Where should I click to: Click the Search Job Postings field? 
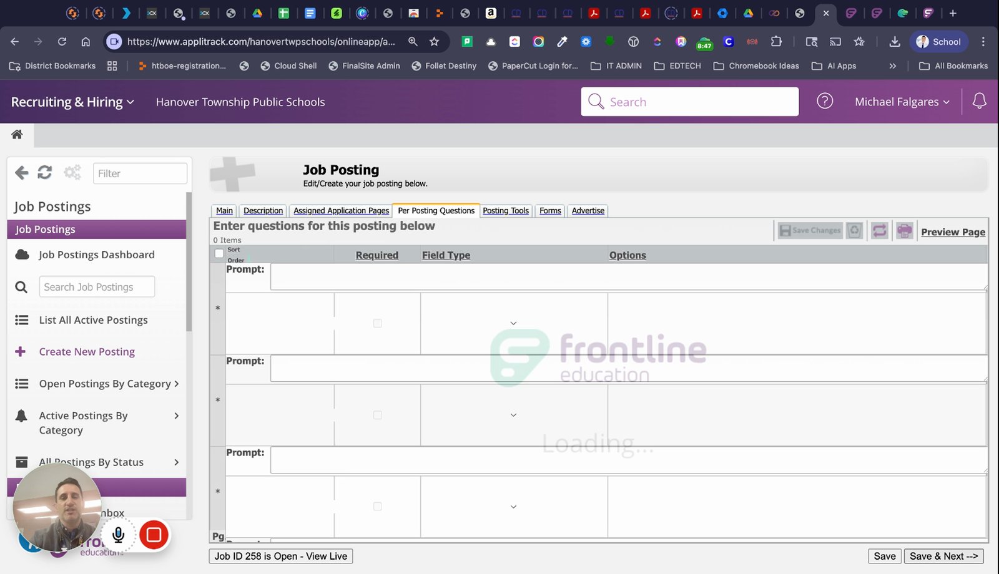(x=97, y=287)
